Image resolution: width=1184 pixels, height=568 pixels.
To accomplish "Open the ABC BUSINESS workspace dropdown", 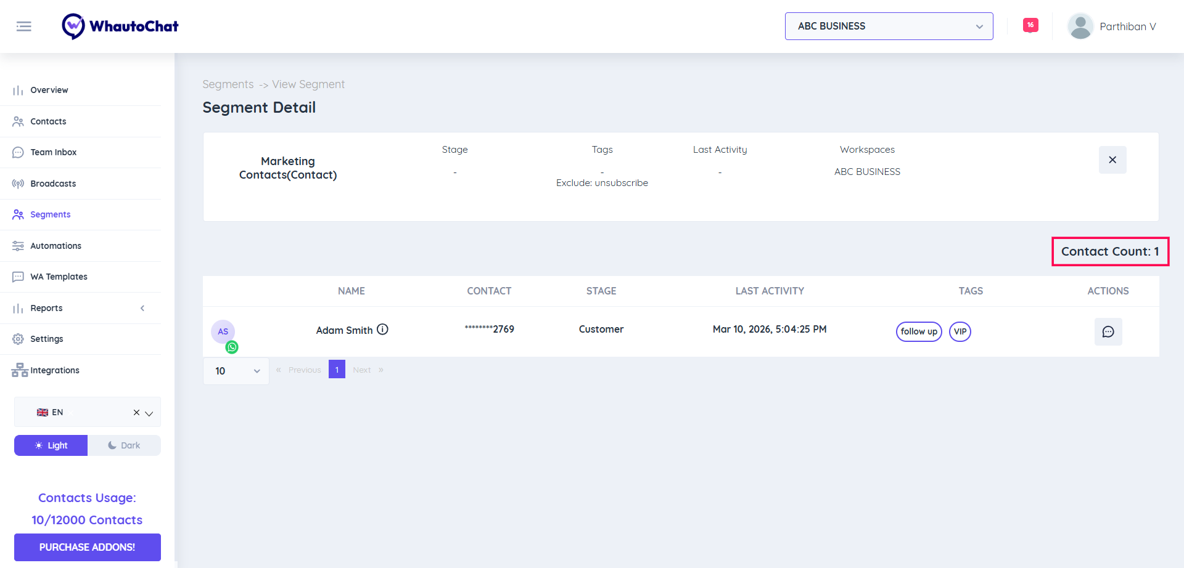I will tap(888, 26).
